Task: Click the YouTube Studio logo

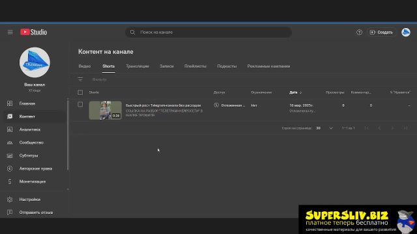Action: point(33,32)
